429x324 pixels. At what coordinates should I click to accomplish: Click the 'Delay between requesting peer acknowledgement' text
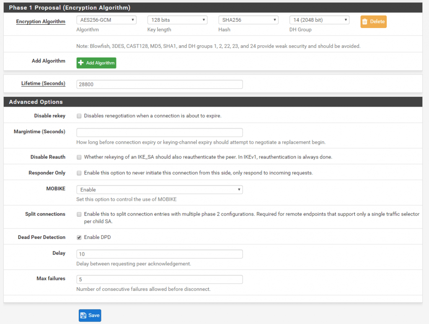[134, 264]
